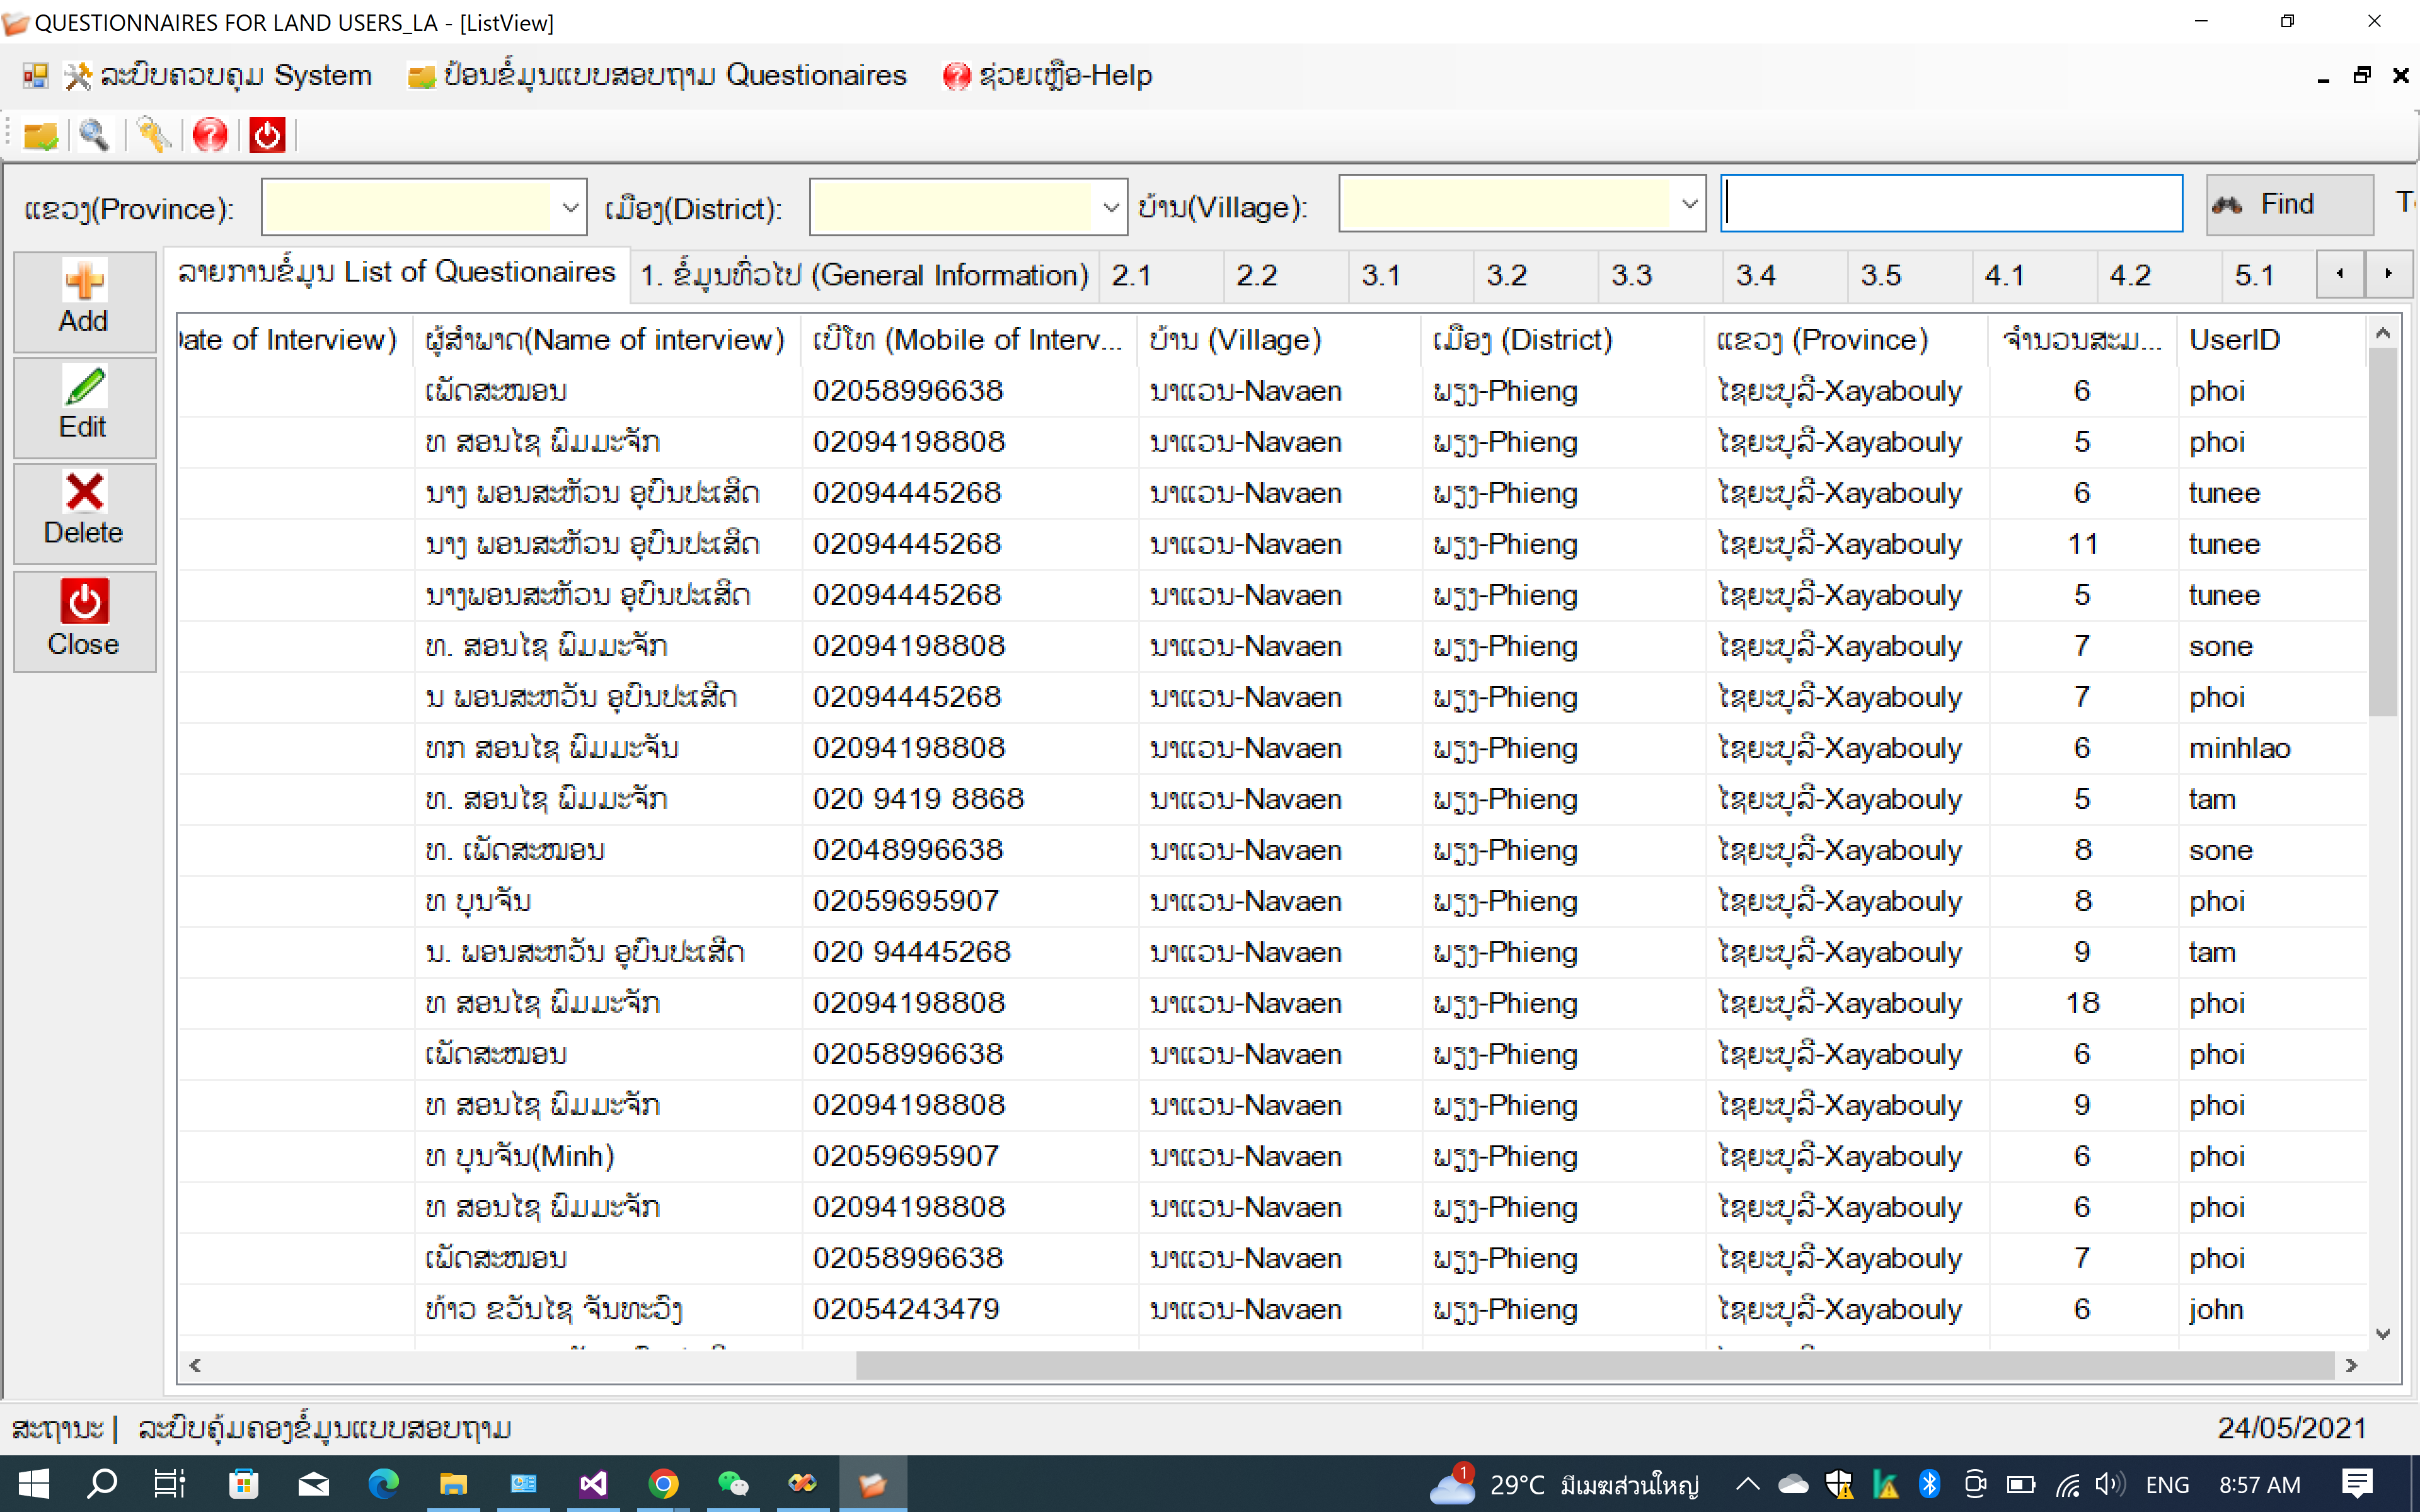Click the red power toolbar icon
Image resolution: width=2420 pixels, height=1512 pixels.
coord(267,135)
